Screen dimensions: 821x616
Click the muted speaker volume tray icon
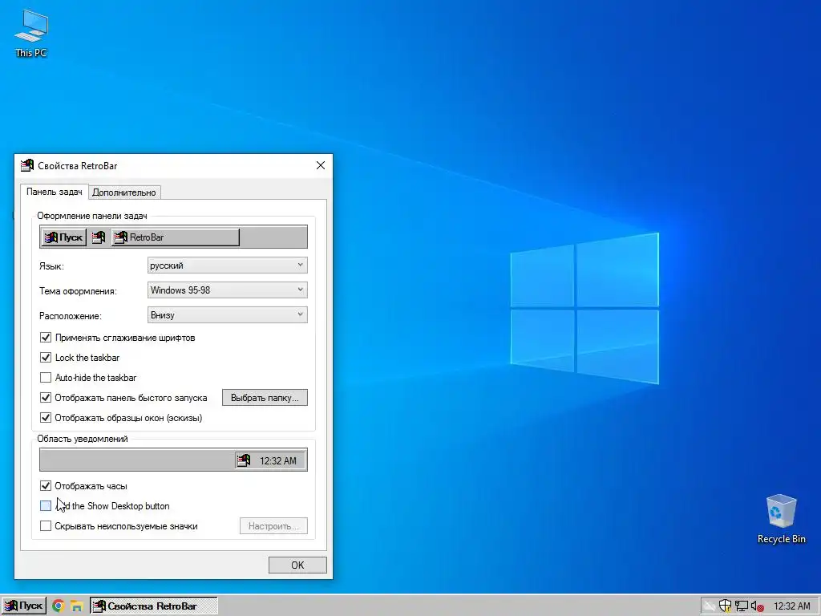pos(758,606)
